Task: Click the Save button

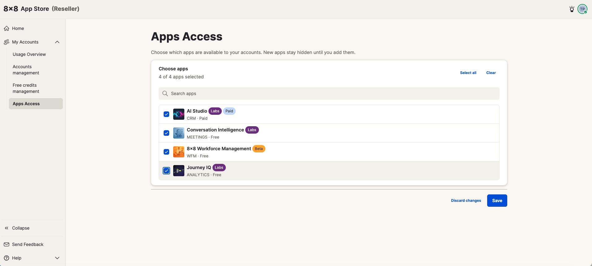Action: 497,201
